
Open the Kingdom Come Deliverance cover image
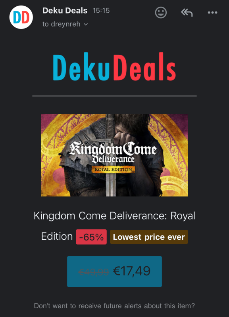[114, 155]
